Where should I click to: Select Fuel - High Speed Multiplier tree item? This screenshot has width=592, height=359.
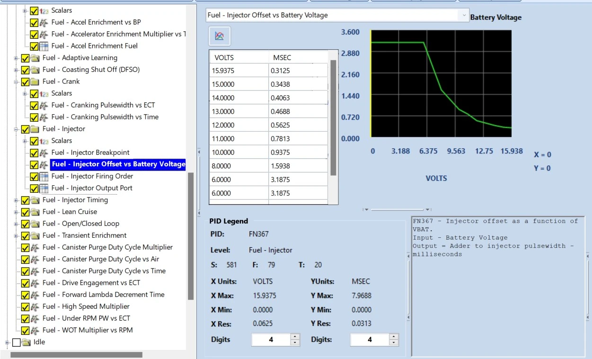tap(86, 306)
